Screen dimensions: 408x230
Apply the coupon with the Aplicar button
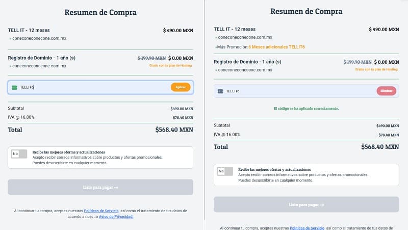[x=181, y=87]
